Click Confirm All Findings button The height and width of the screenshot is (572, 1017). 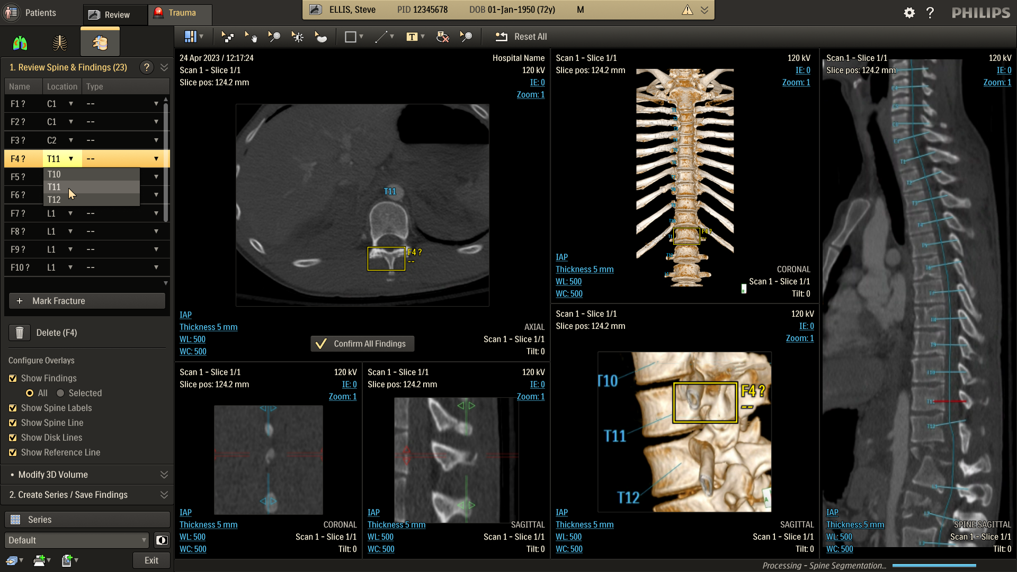pyautogui.click(x=362, y=344)
